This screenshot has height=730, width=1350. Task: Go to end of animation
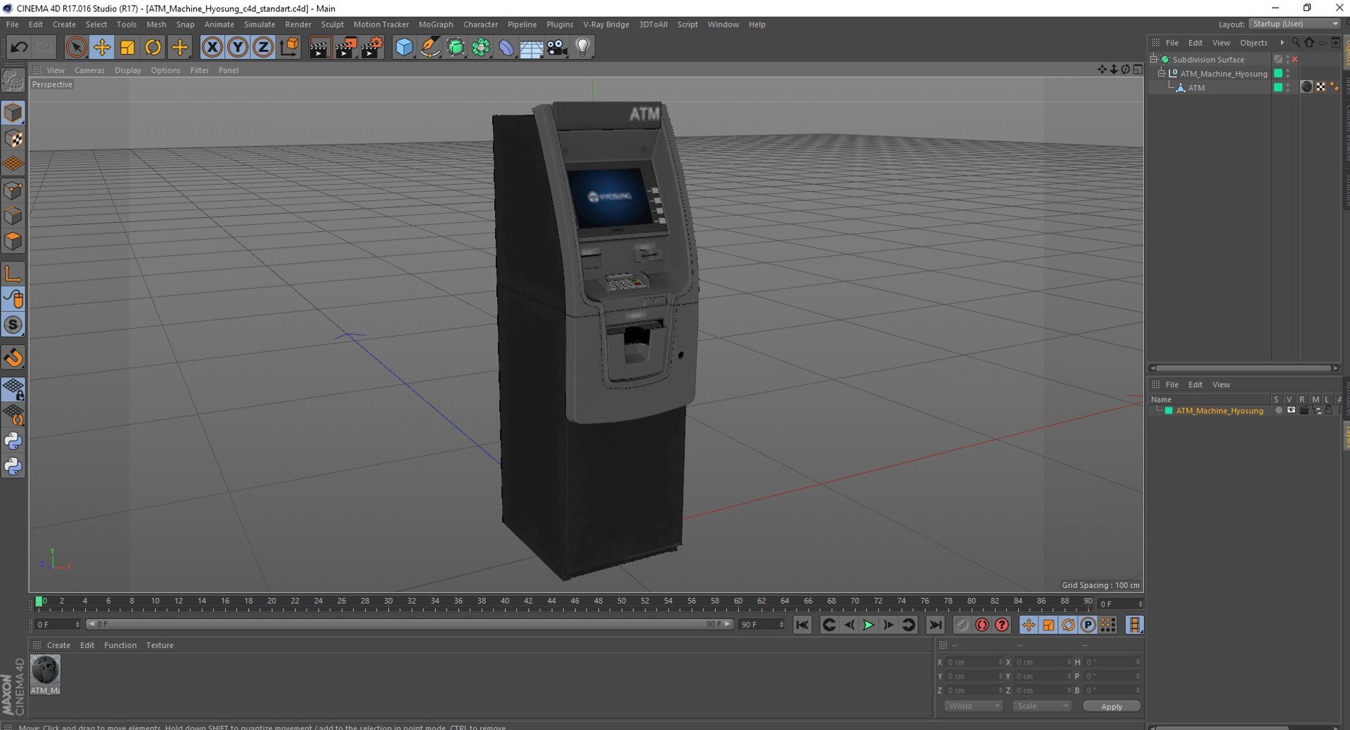pyautogui.click(x=935, y=625)
